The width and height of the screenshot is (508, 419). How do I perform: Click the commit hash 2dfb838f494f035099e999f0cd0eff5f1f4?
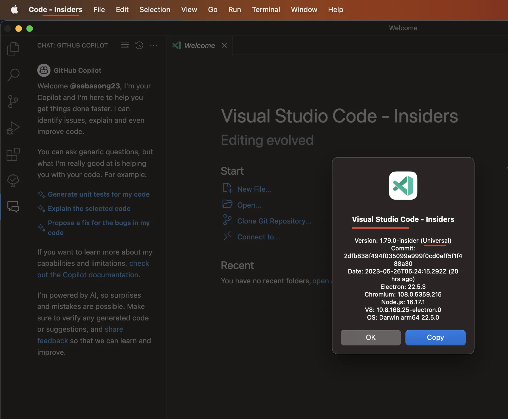(x=403, y=256)
